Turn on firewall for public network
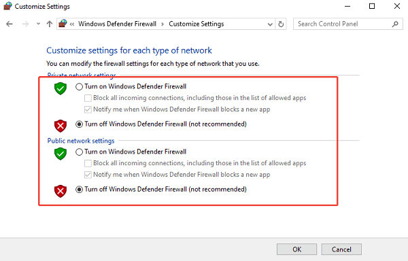Viewport: 408px width, 261px height. coord(79,152)
